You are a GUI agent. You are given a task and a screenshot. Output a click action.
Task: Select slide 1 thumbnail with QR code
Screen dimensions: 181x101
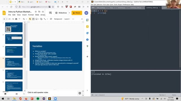(14, 27)
